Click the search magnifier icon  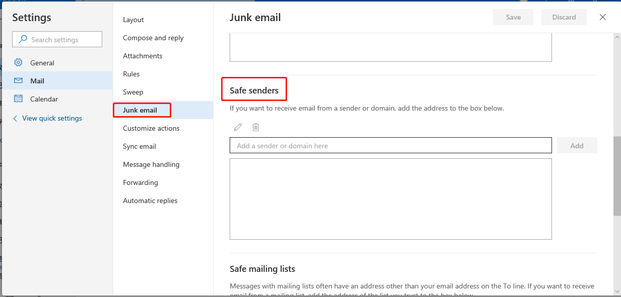point(23,40)
